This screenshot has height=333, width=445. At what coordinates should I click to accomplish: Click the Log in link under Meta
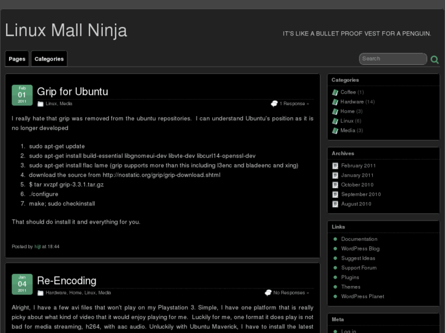(x=348, y=331)
